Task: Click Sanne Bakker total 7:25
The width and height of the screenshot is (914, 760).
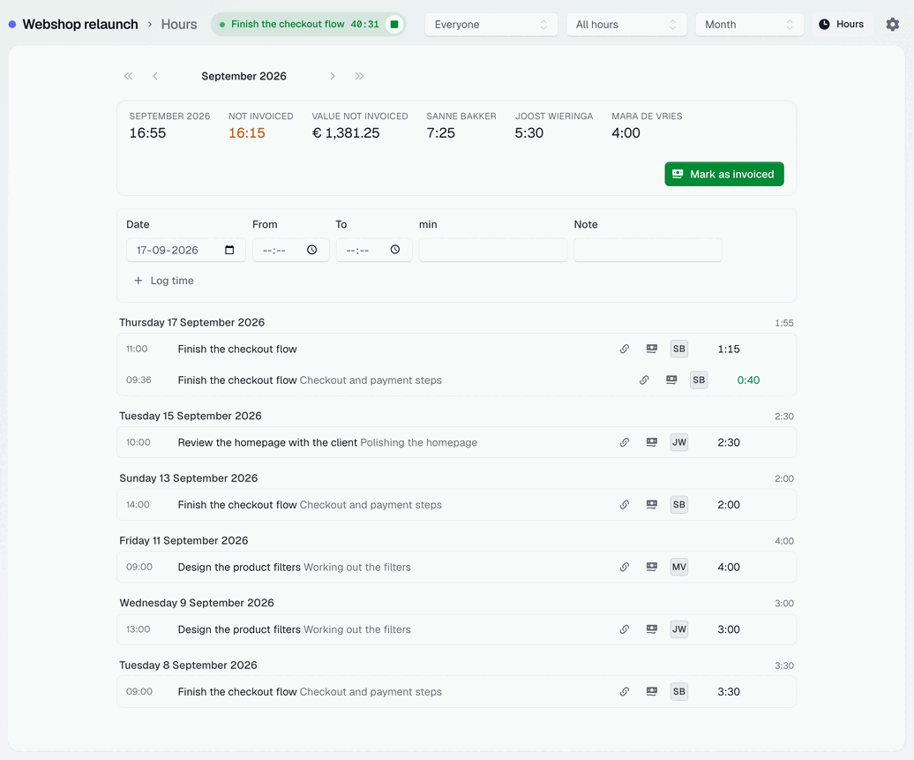Action: (441, 133)
